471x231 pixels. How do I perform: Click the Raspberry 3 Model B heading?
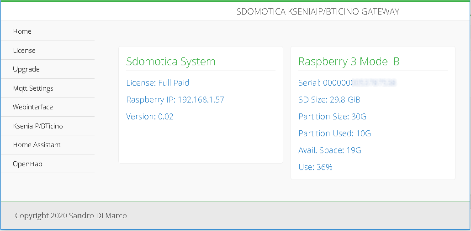349,62
